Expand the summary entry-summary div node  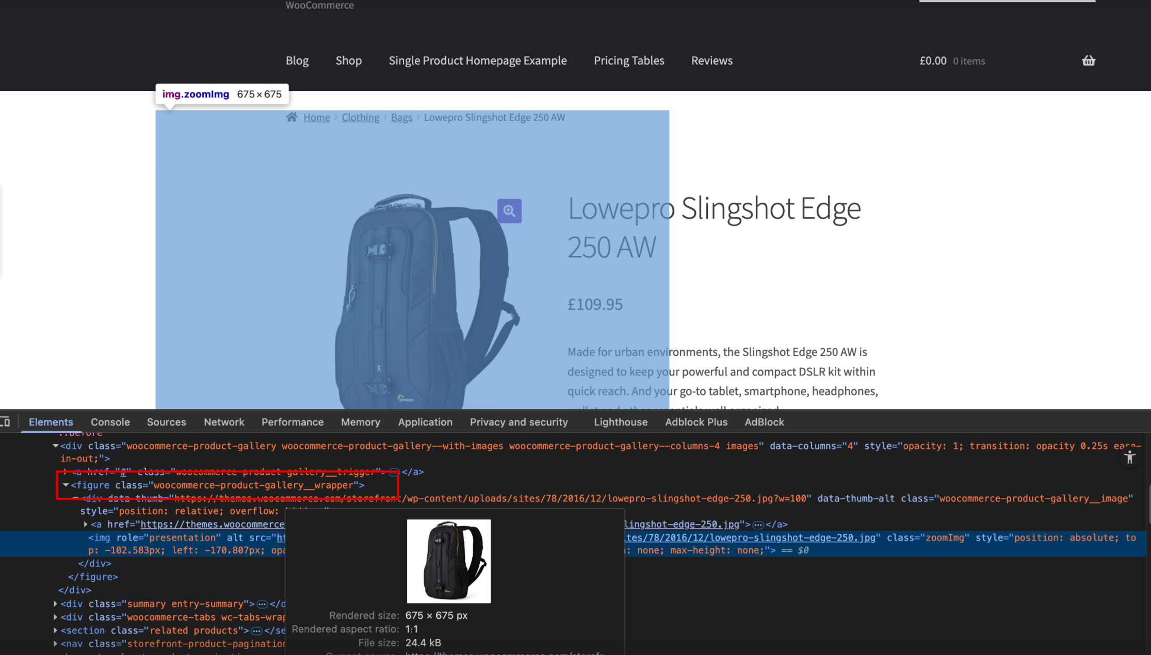55,604
